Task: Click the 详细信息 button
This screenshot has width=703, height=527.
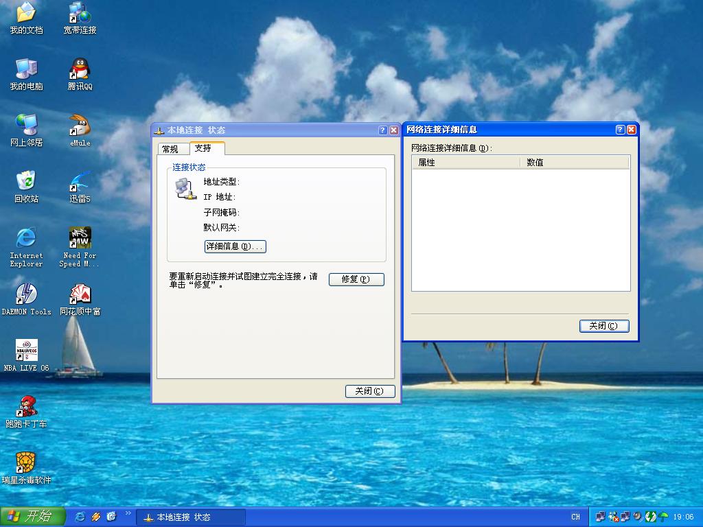Action: coord(235,246)
